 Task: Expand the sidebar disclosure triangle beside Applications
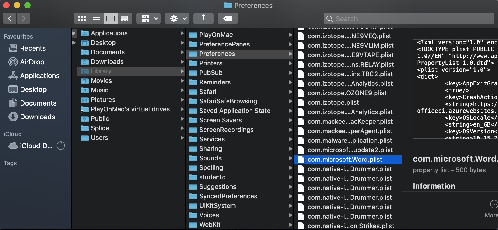point(74,33)
